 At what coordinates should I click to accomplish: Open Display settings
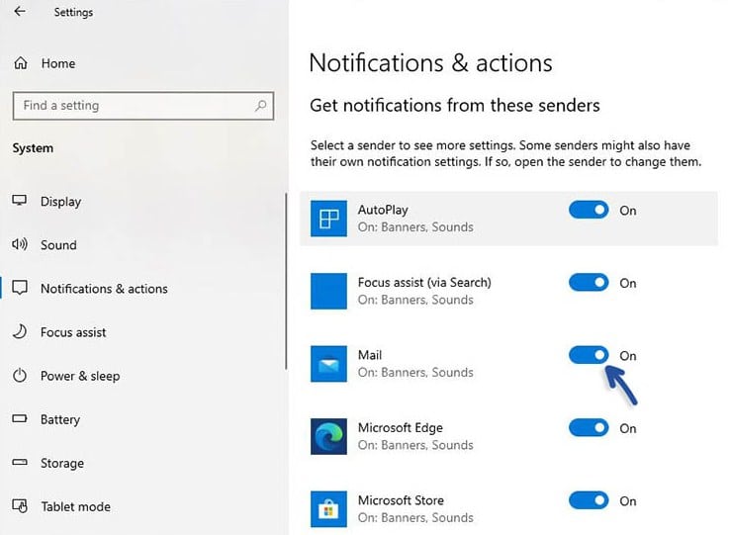tap(61, 202)
